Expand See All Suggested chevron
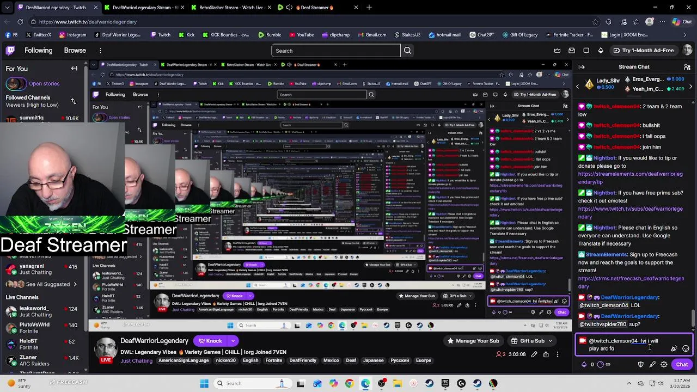The height and width of the screenshot is (392, 697). pos(75,284)
